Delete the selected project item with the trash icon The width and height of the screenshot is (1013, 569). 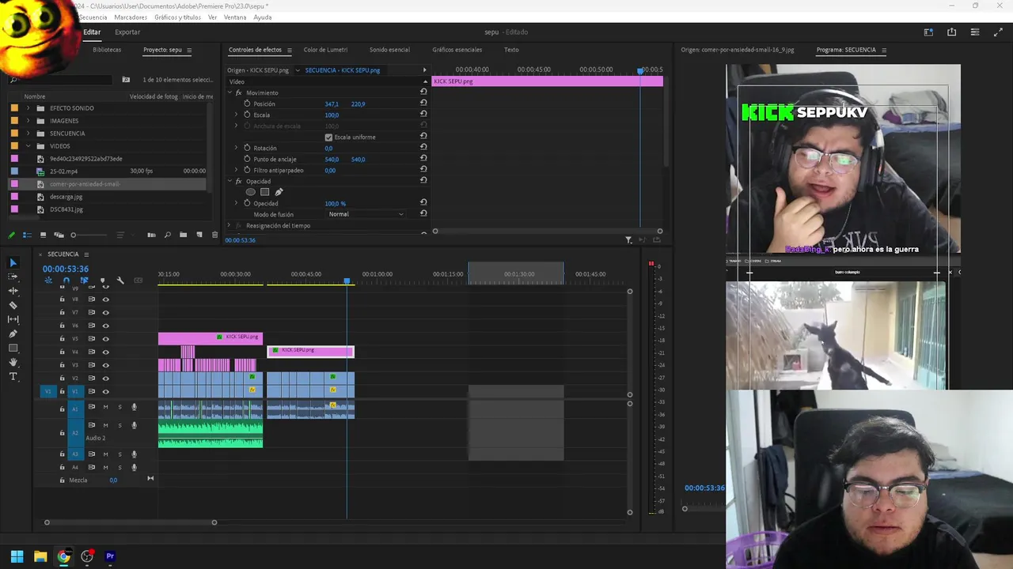(214, 235)
